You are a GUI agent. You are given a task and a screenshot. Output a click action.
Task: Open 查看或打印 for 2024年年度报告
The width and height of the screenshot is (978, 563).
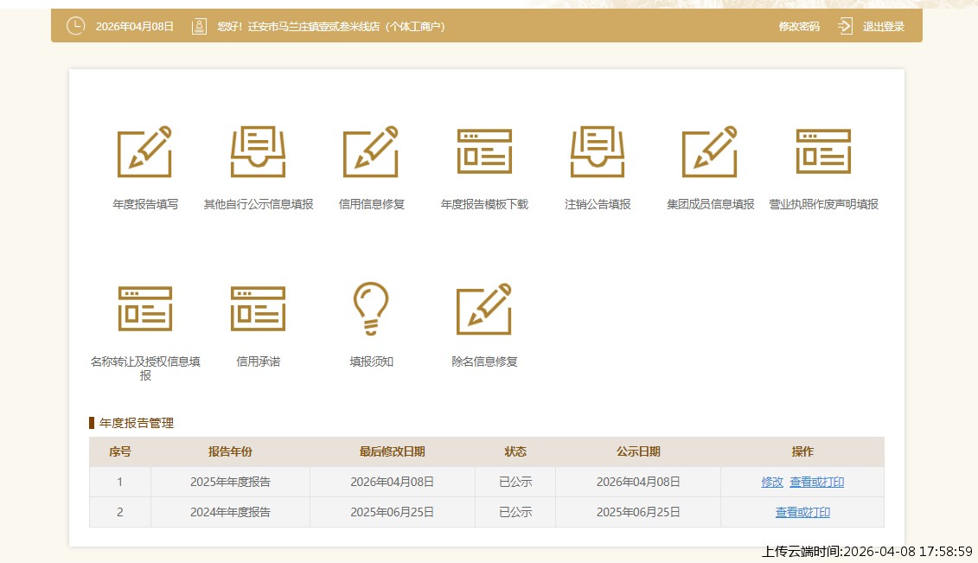(802, 512)
